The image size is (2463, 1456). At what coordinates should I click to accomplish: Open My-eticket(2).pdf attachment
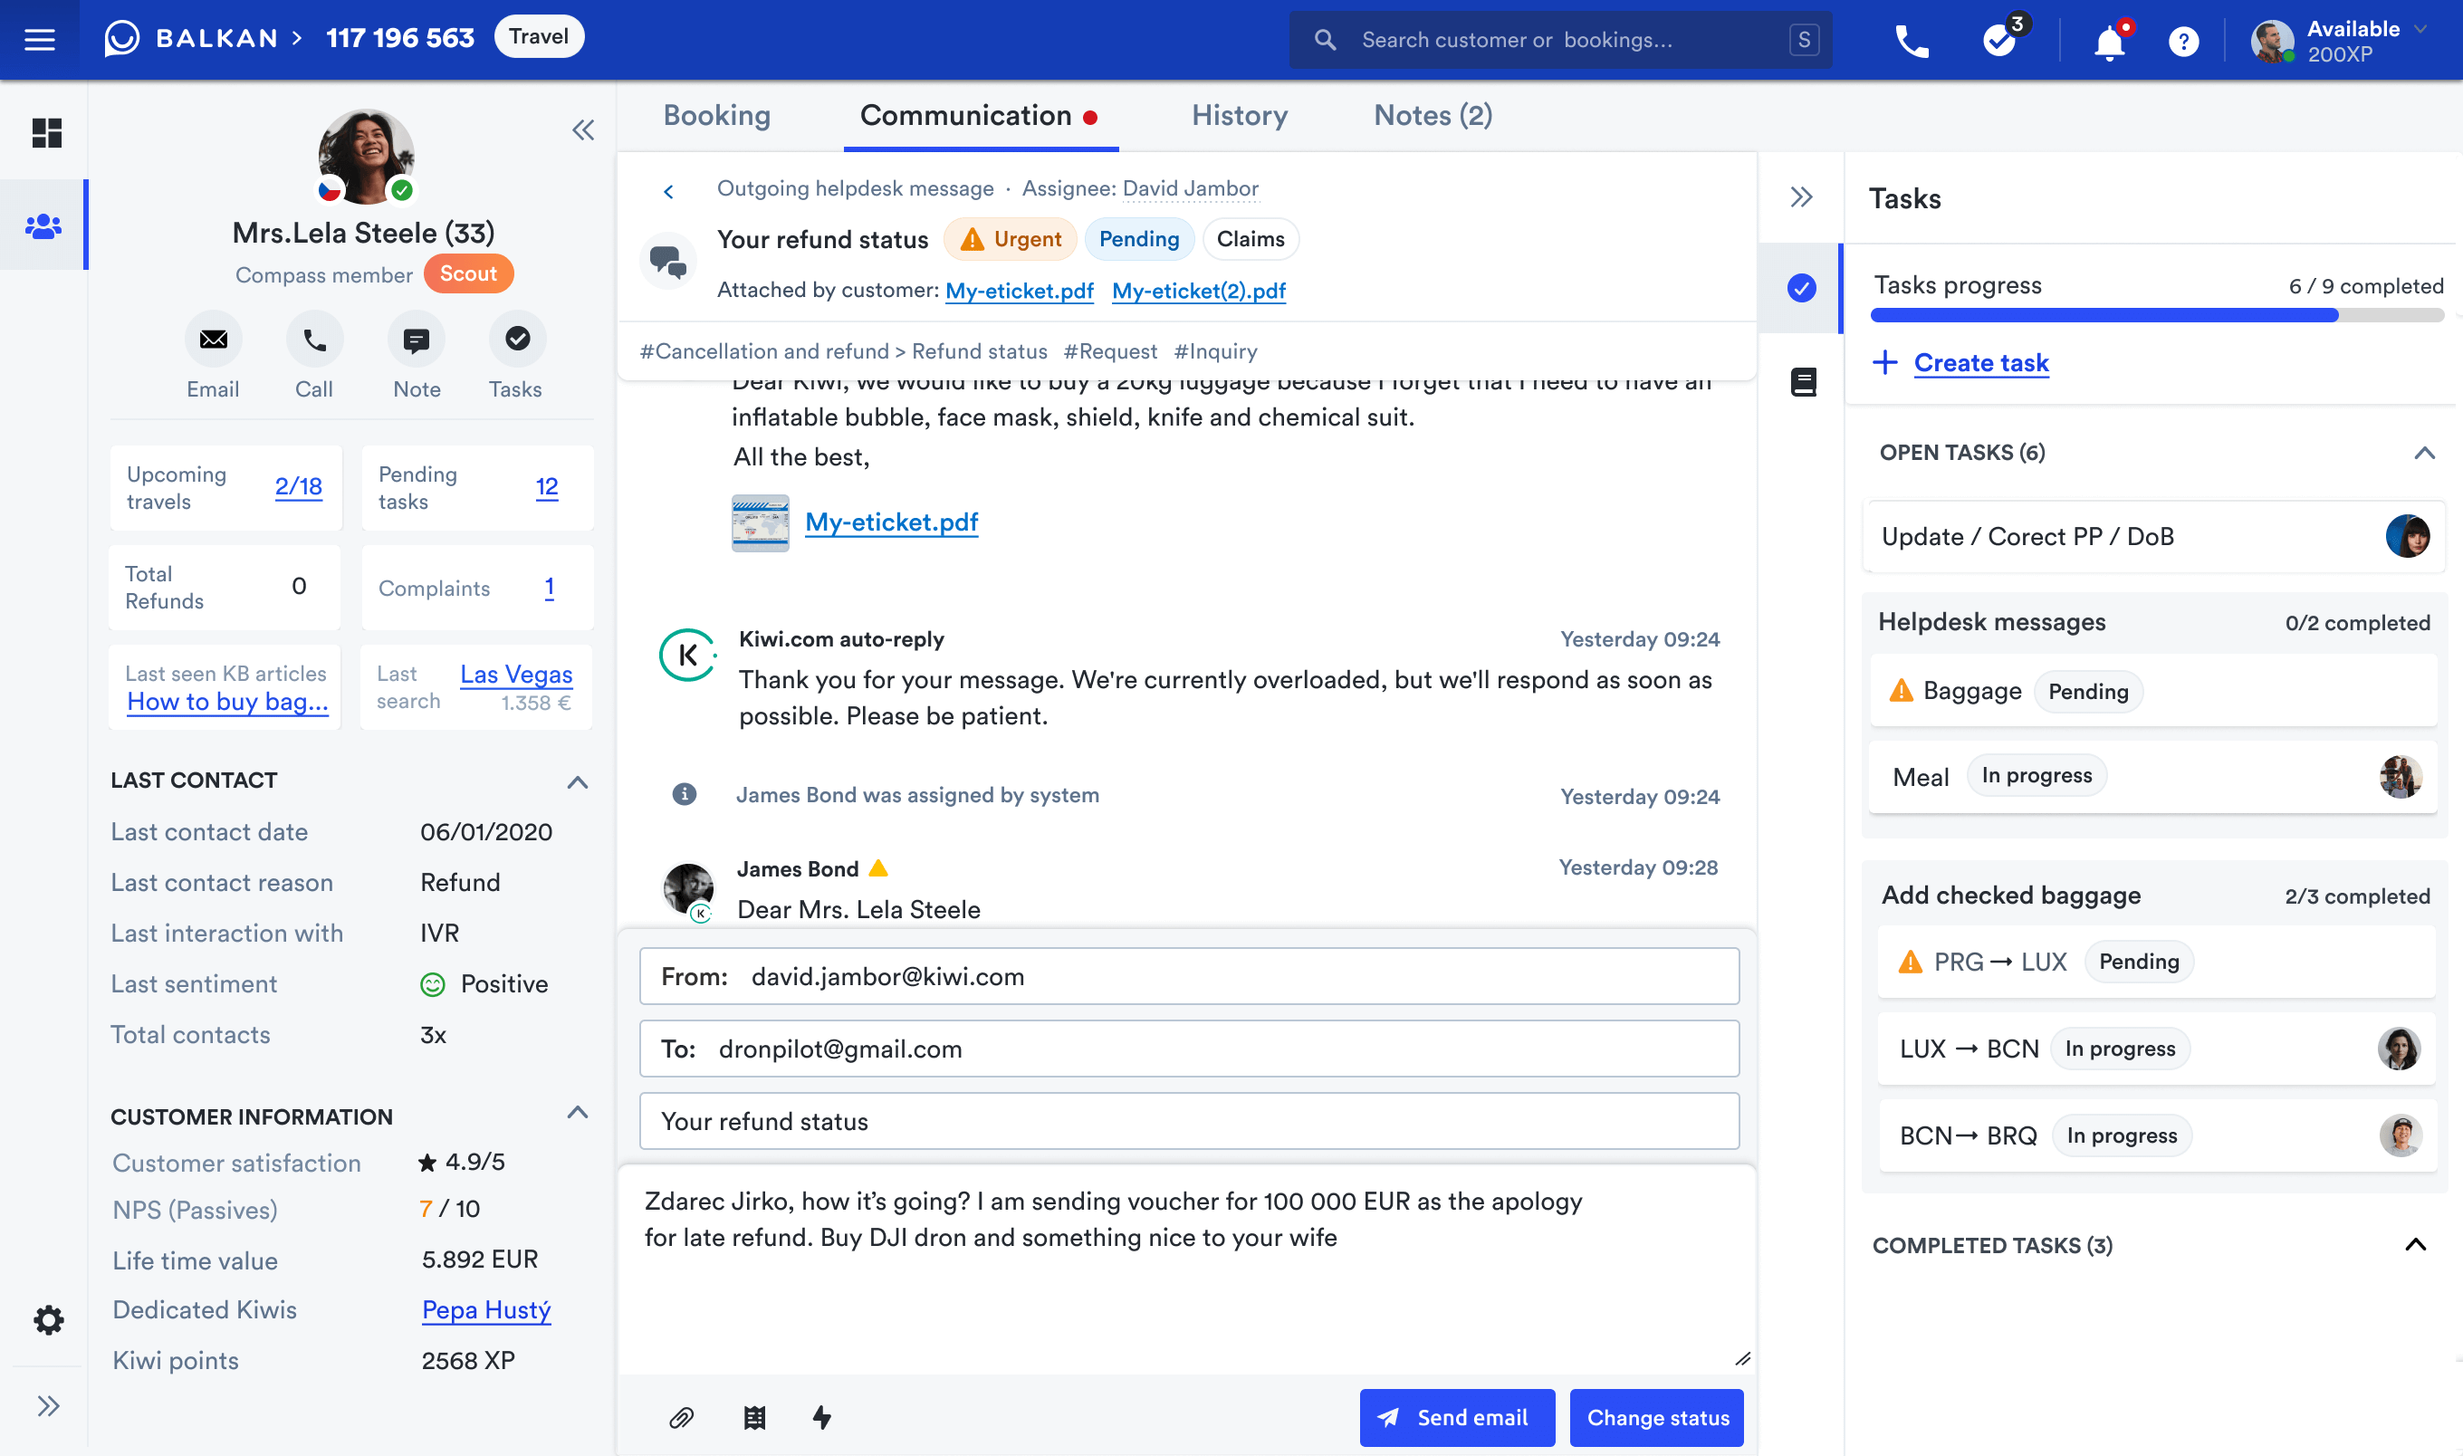coord(1199,291)
